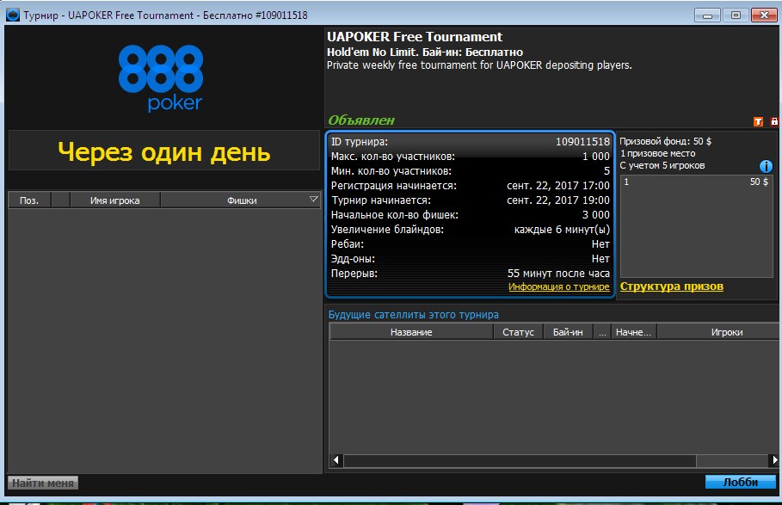Sort by chips using the triangle arrow

[313, 200]
